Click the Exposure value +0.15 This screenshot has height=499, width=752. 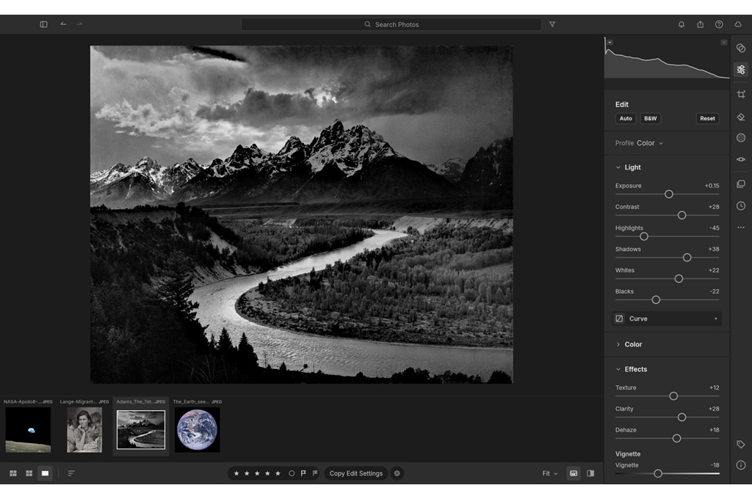[712, 186]
